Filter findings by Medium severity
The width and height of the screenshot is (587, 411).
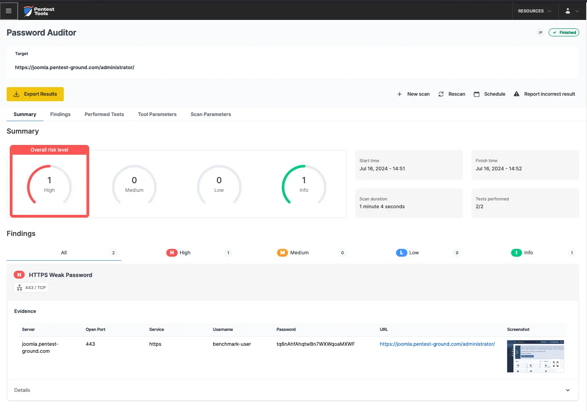coord(293,253)
